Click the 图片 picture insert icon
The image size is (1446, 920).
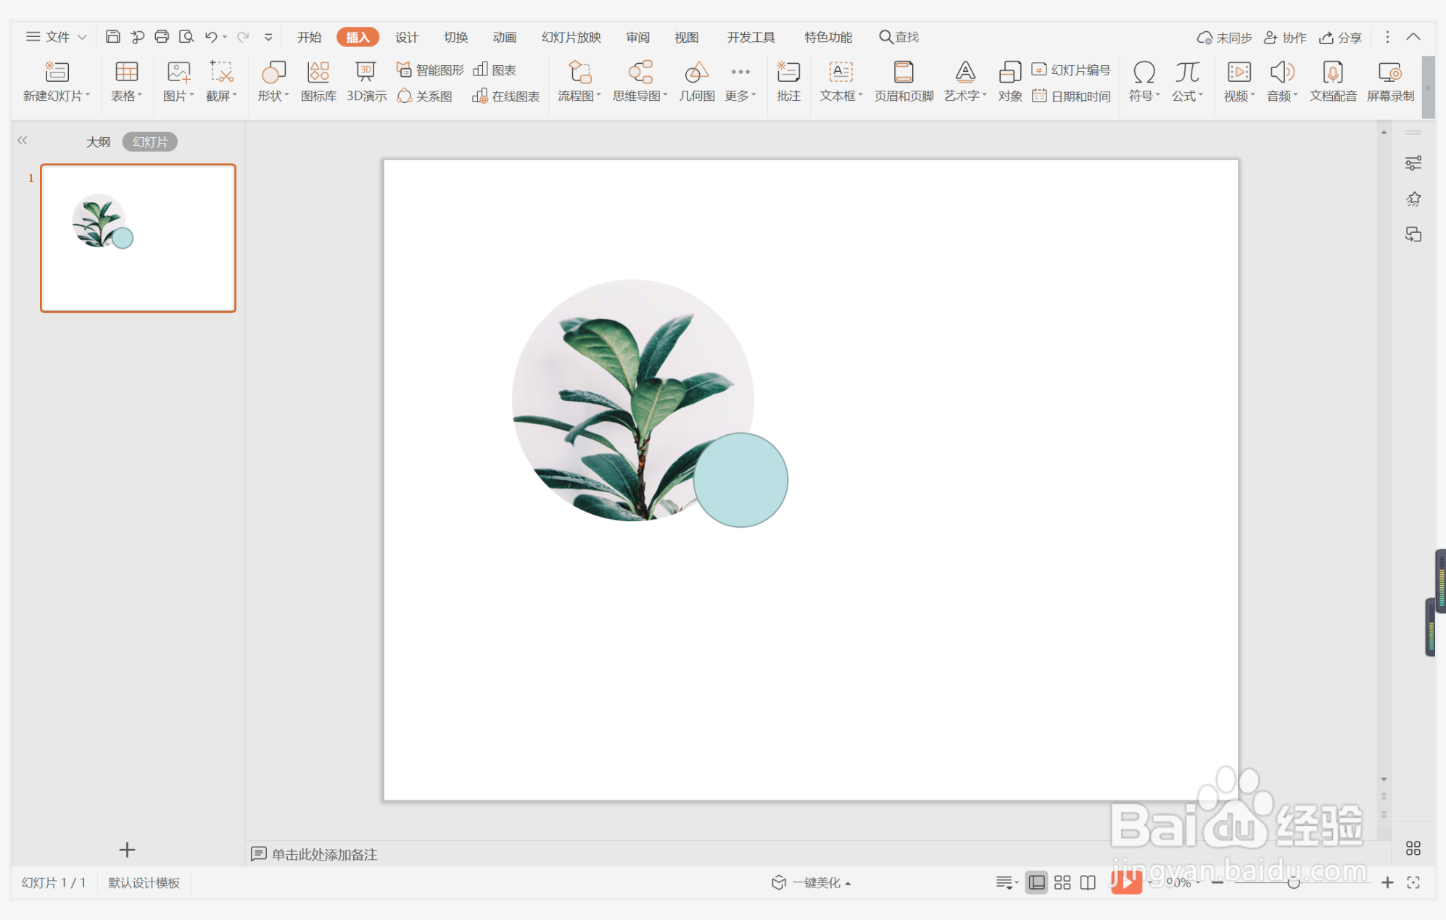(x=178, y=81)
